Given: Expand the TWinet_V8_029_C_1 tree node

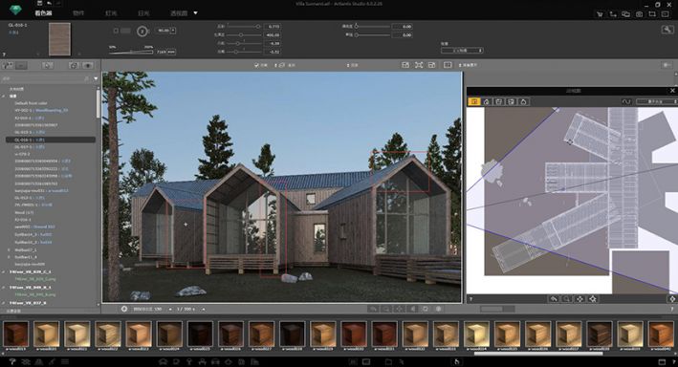Looking at the screenshot, I should [x=4, y=271].
